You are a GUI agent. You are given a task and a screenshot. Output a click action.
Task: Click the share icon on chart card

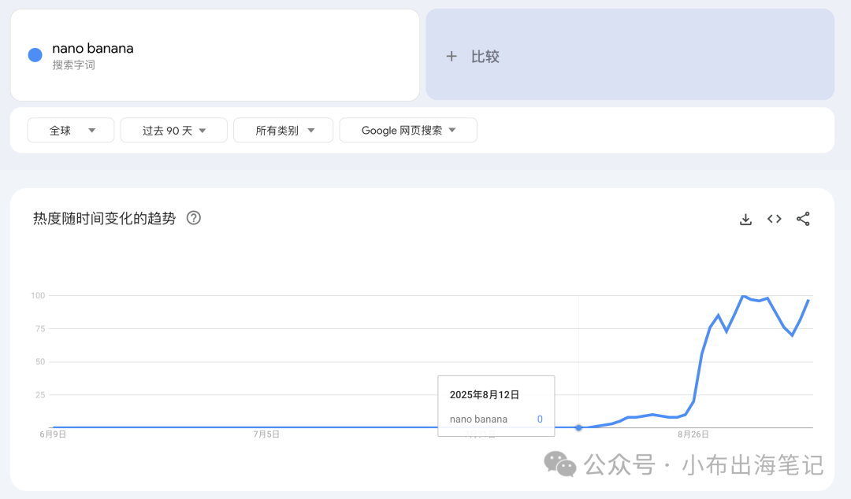tap(803, 220)
